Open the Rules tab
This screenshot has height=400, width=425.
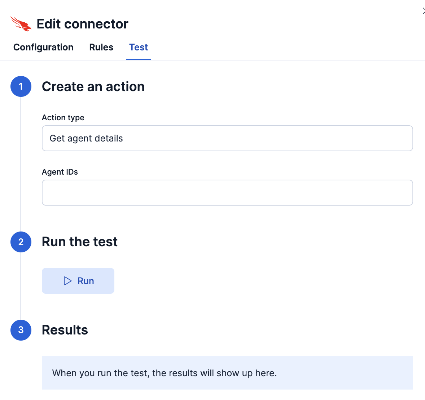(101, 47)
